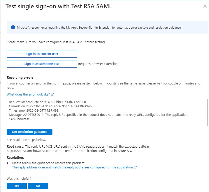Click the panel title 'Test single sign-on'
Viewport: 209px width, 192px height.
point(58,7)
